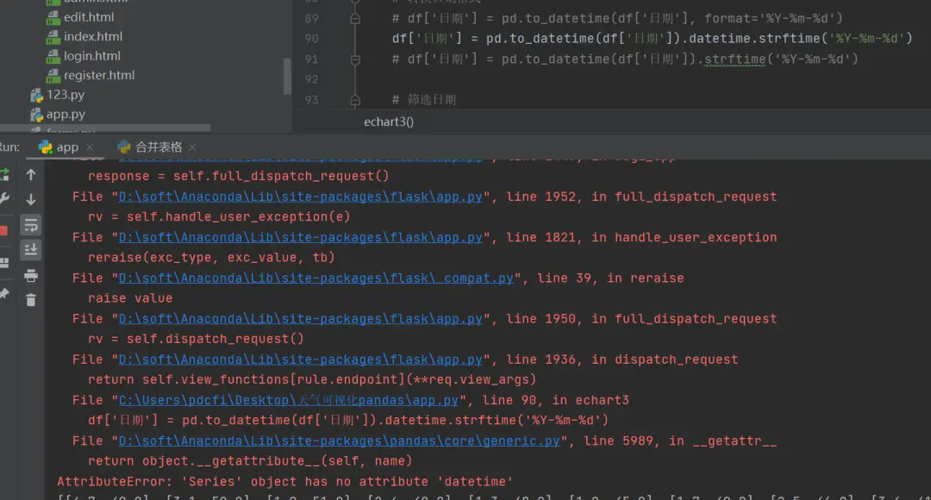The height and width of the screenshot is (500, 931).
Task: Select 123.py in project tree
Action: (66, 95)
